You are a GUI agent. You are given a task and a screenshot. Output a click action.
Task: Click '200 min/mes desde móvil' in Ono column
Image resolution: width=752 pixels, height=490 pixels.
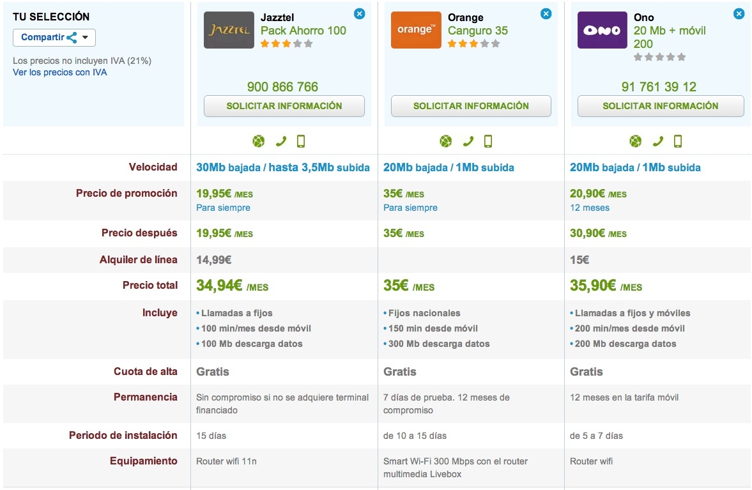[630, 328]
